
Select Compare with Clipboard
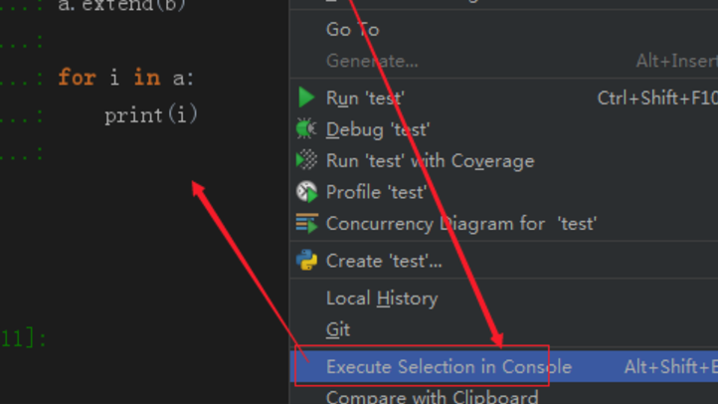coord(432,397)
